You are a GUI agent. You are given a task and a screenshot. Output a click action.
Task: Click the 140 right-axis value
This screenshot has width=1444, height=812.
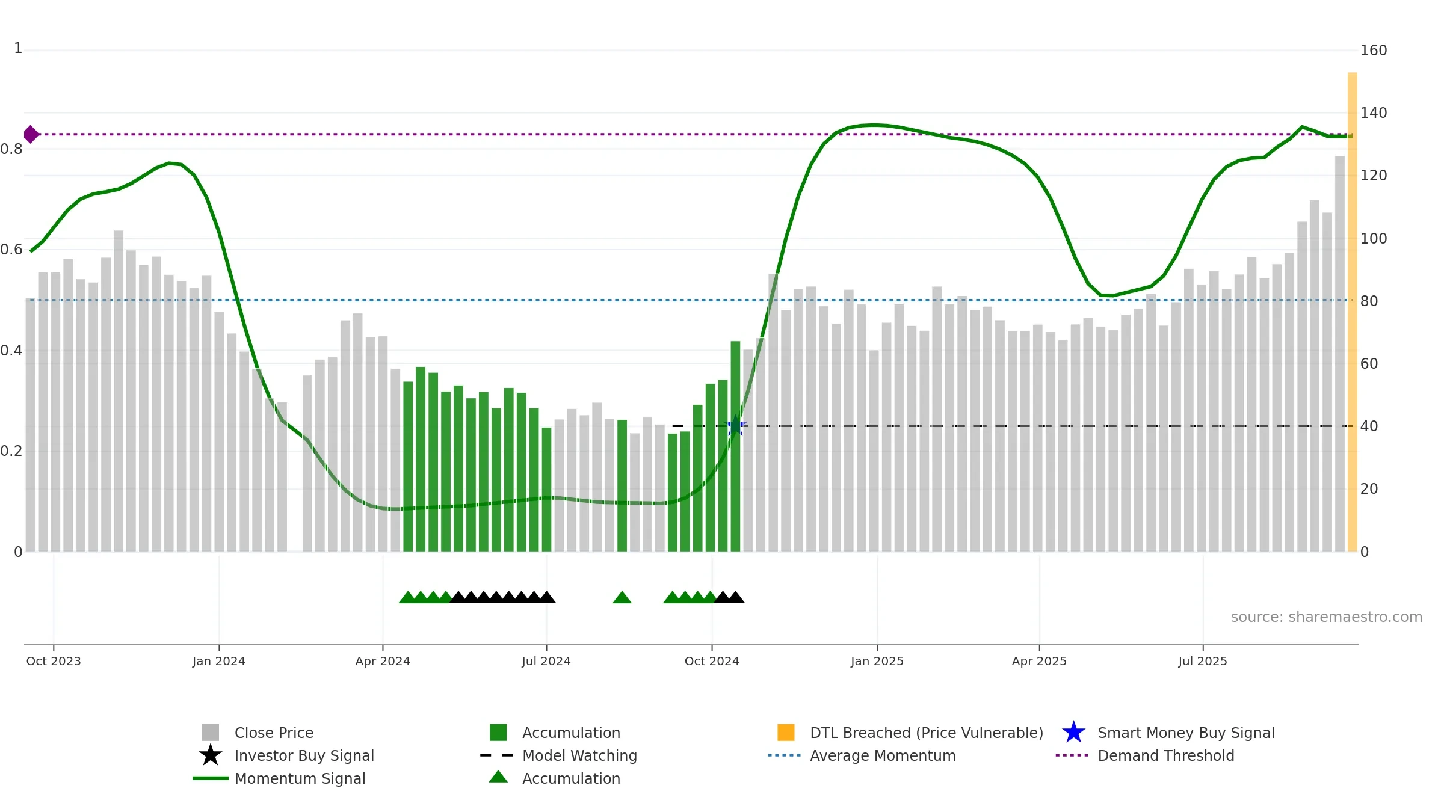coord(1374,113)
